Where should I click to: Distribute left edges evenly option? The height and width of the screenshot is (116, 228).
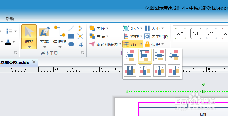coord(145,70)
